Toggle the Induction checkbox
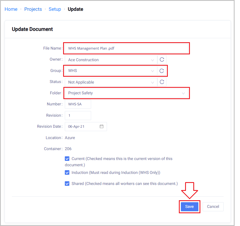 click(67, 172)
